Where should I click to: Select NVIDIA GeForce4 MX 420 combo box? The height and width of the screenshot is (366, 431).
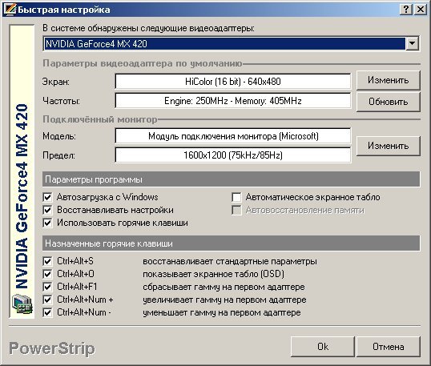tap(232, 43)
